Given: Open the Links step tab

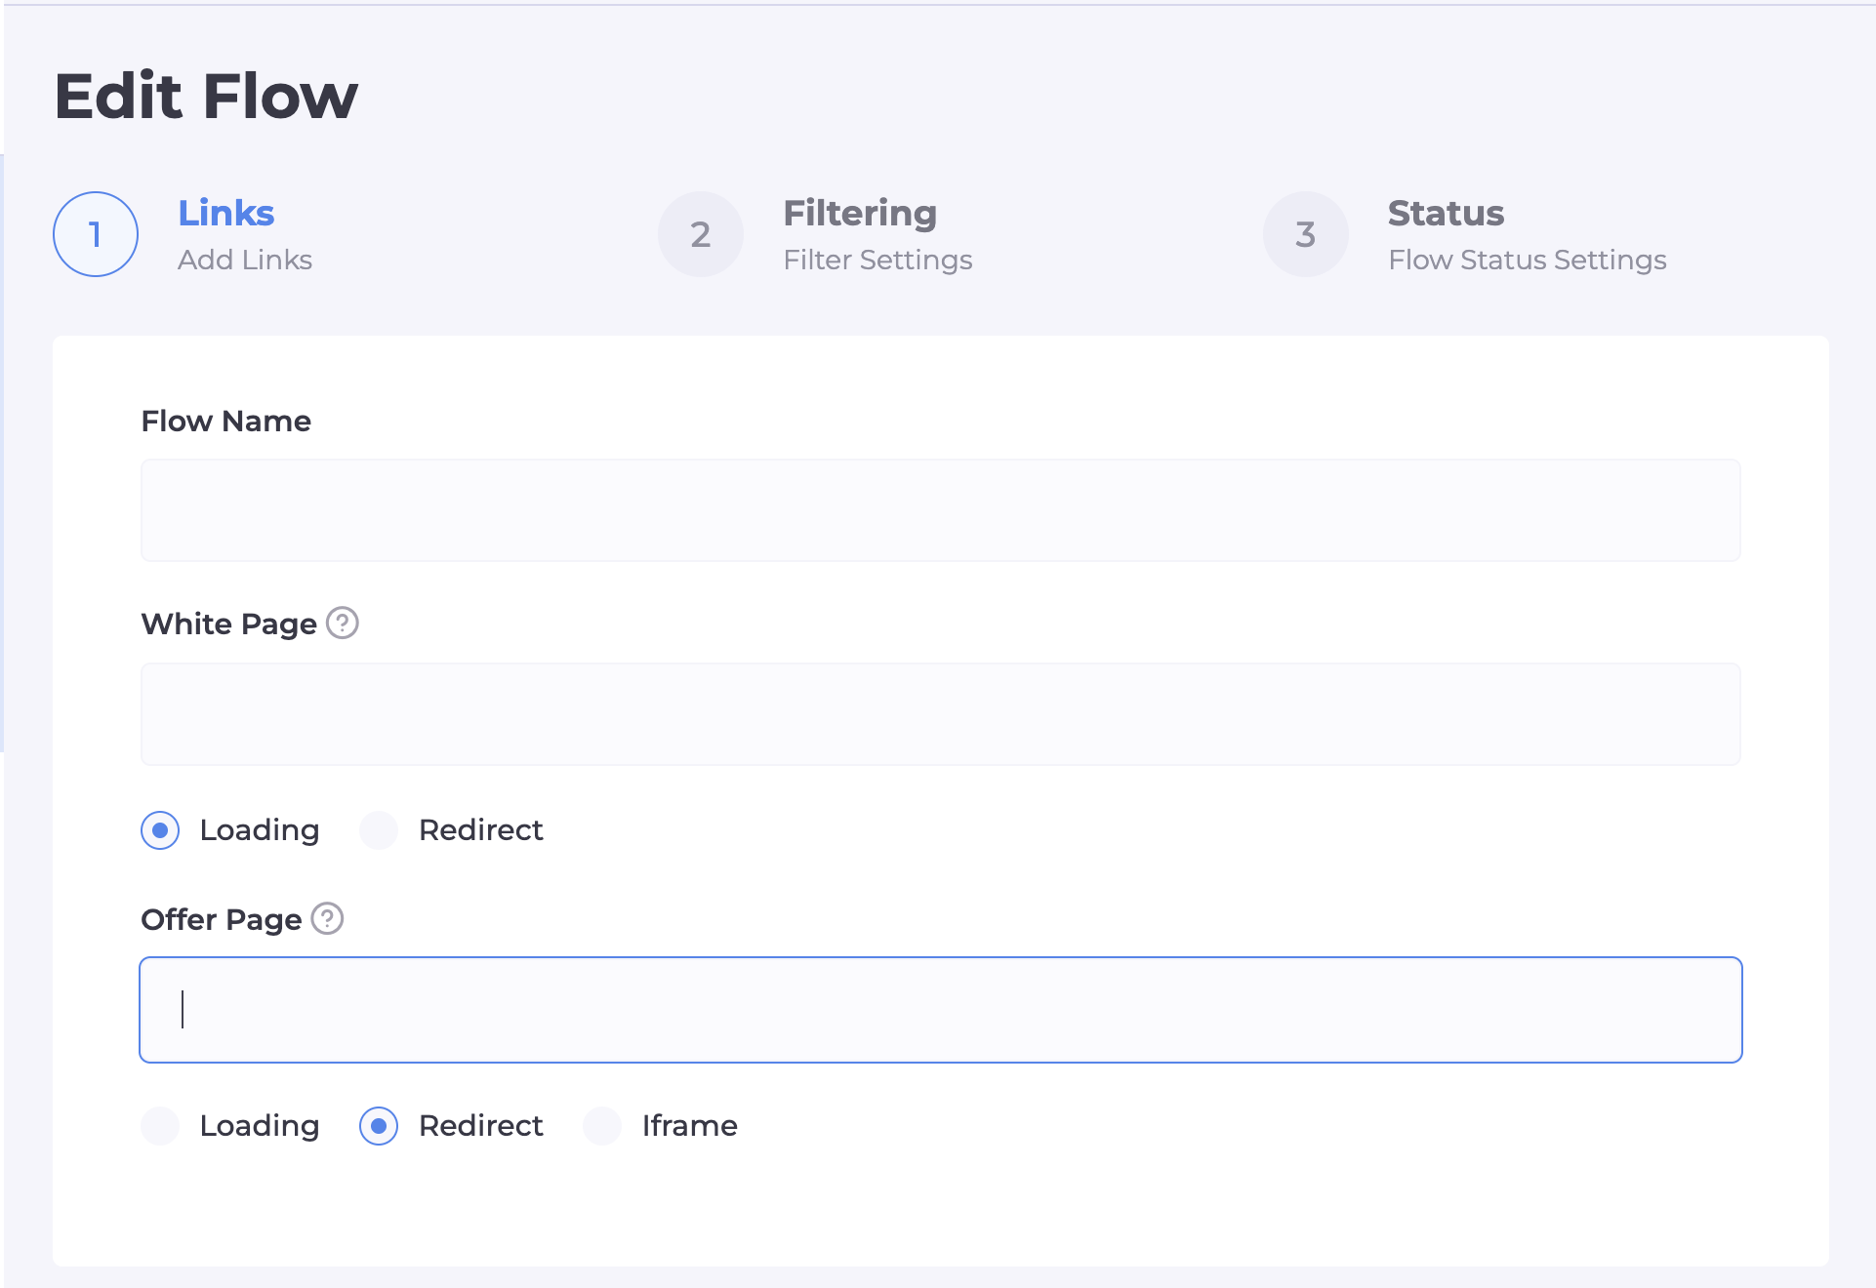Looking at the screenshot, I should click(226, 213).
